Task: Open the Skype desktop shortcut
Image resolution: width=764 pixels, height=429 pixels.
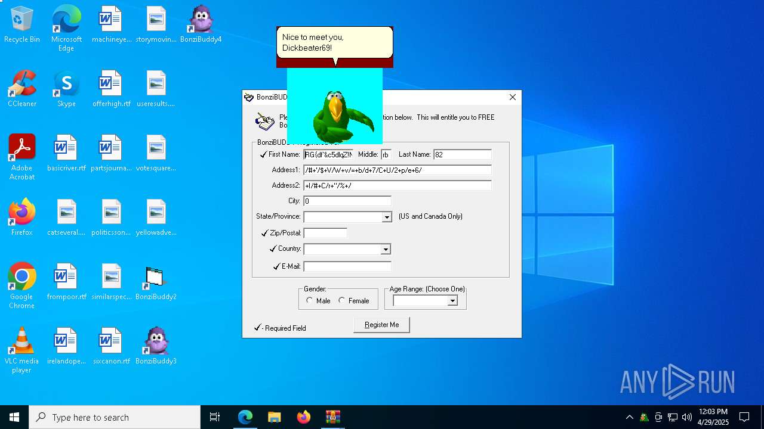Action: pos(66,89)
